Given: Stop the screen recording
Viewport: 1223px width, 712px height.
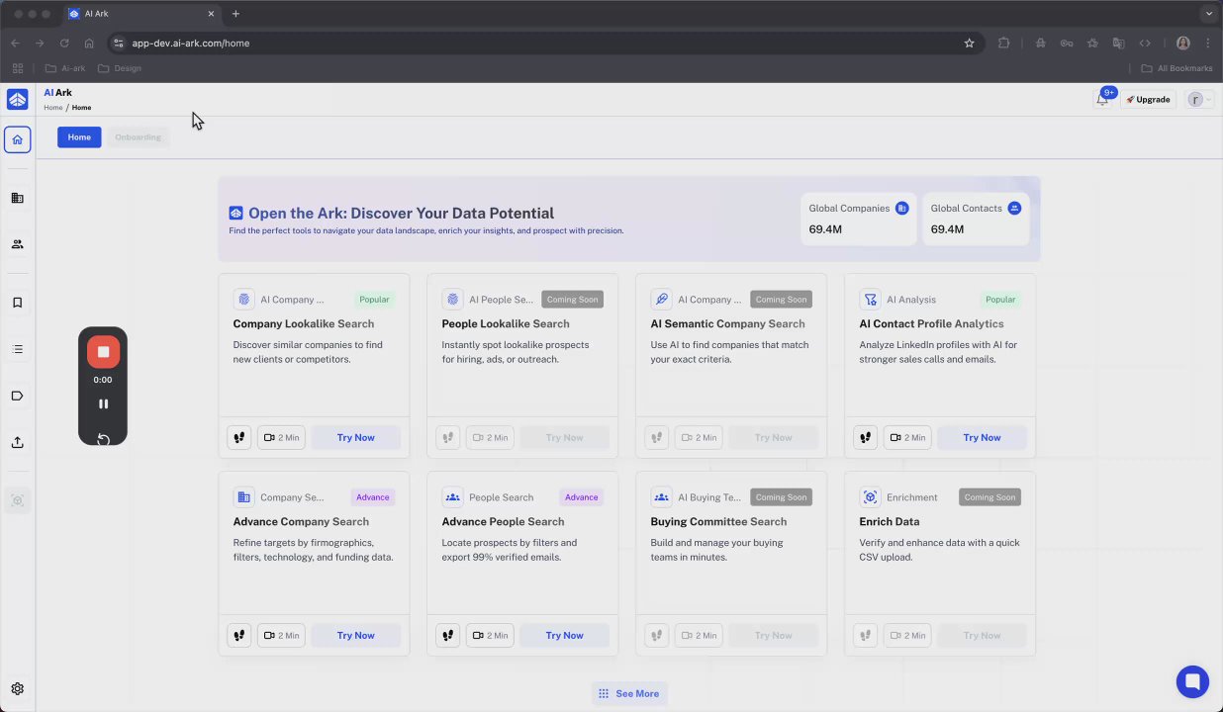Looking at the screenshot, I should point(103,352).
